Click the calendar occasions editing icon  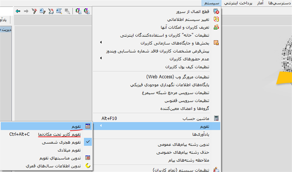pos(88,158)
